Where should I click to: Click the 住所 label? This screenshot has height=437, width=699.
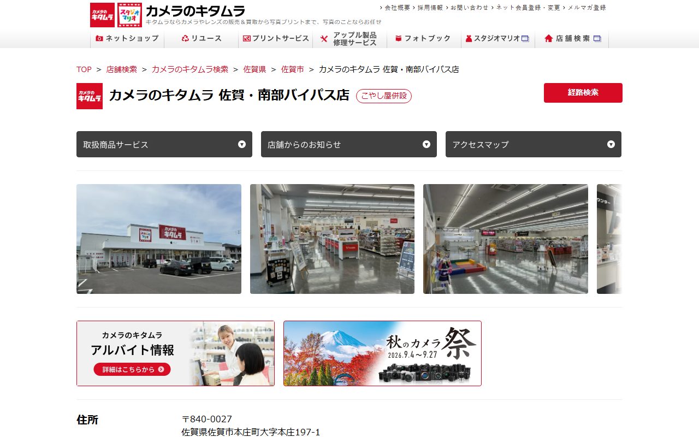(x=87, y=420)
